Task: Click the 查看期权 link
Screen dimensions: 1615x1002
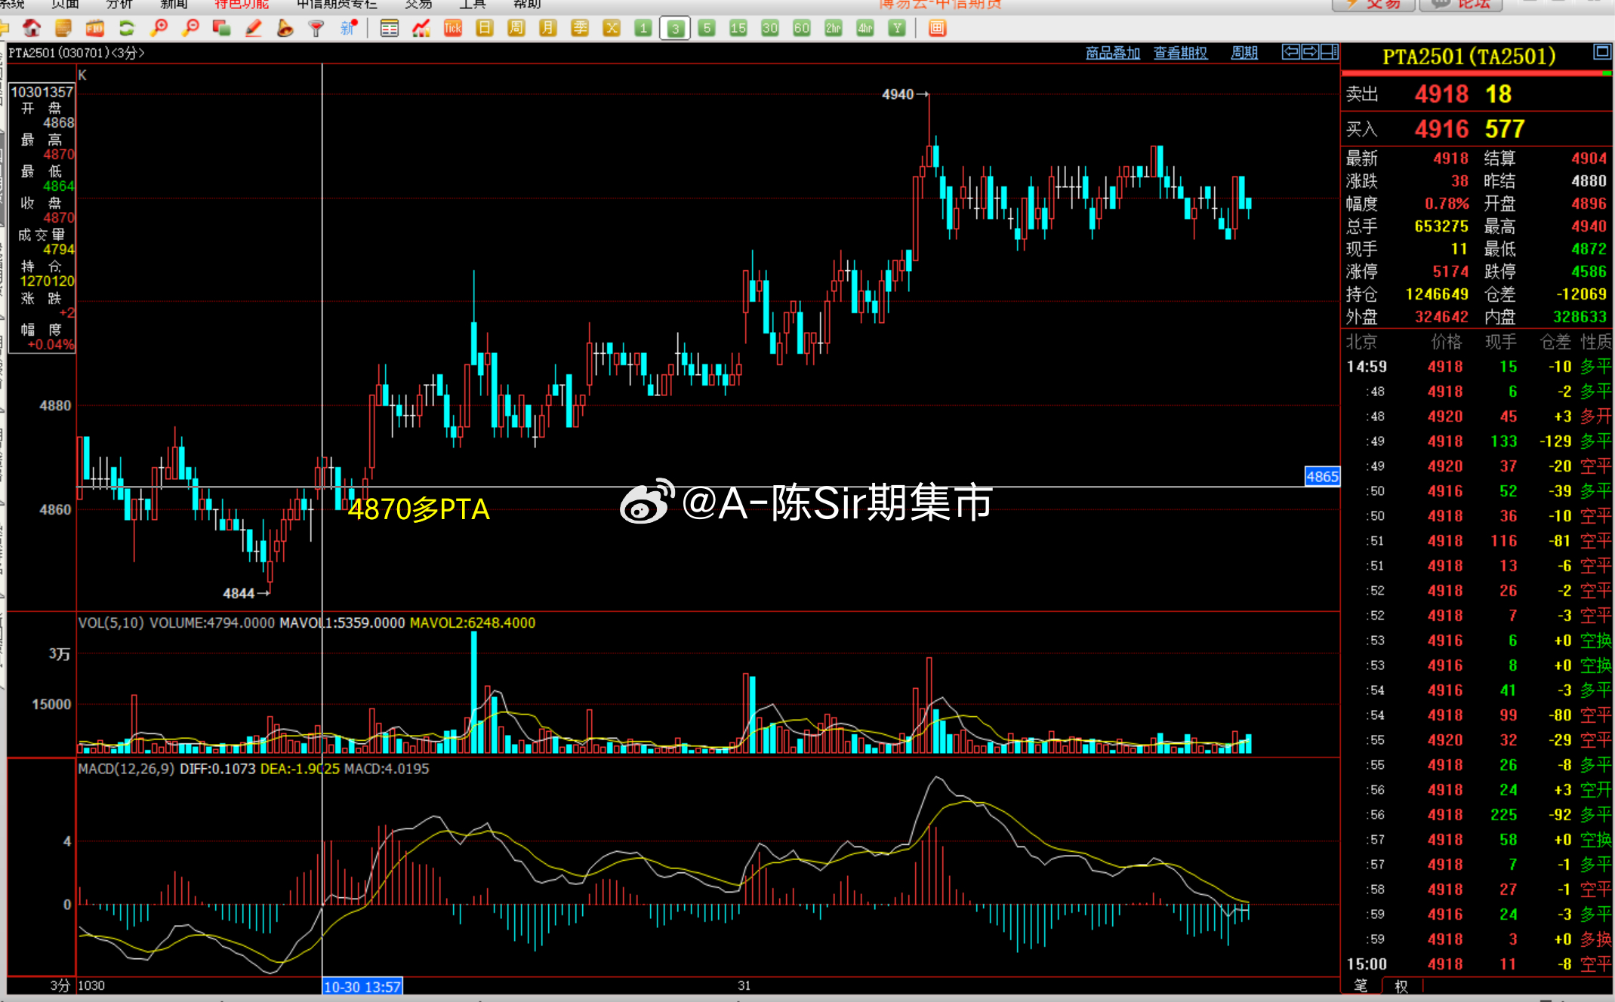Action: [1180, 53]
